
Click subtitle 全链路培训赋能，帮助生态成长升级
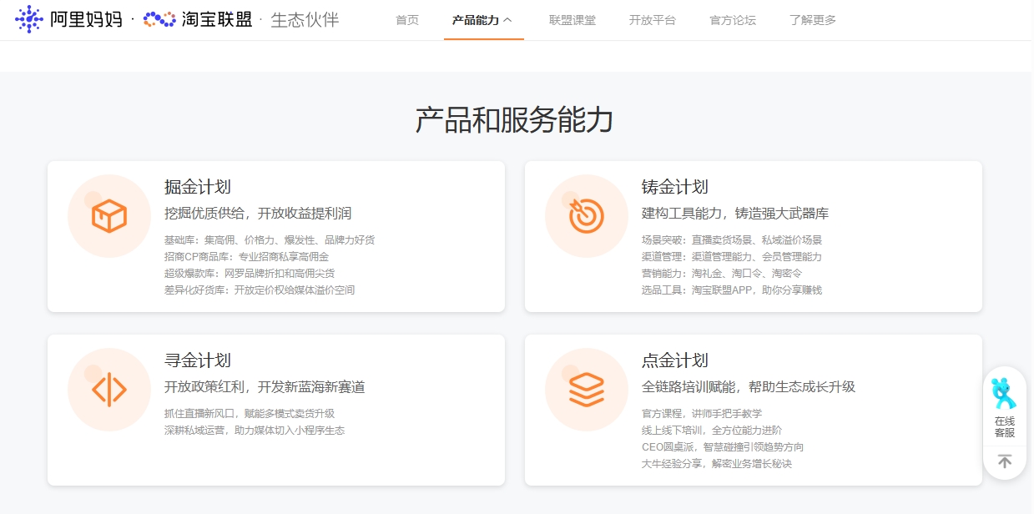(749, 387)
